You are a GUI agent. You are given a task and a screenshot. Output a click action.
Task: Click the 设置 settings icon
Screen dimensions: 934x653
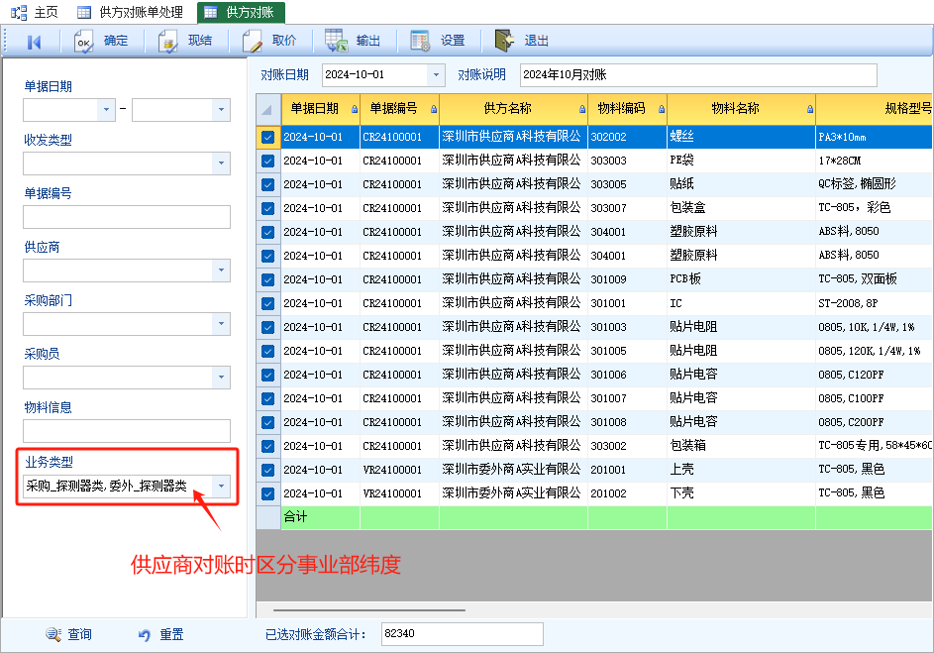pos(420,41)
